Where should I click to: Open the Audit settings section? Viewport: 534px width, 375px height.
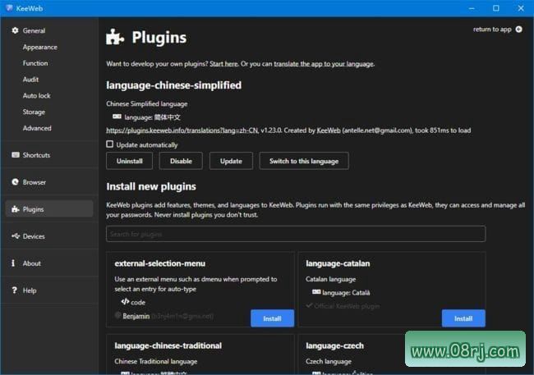pyautogui.click(x=30, y=80)
